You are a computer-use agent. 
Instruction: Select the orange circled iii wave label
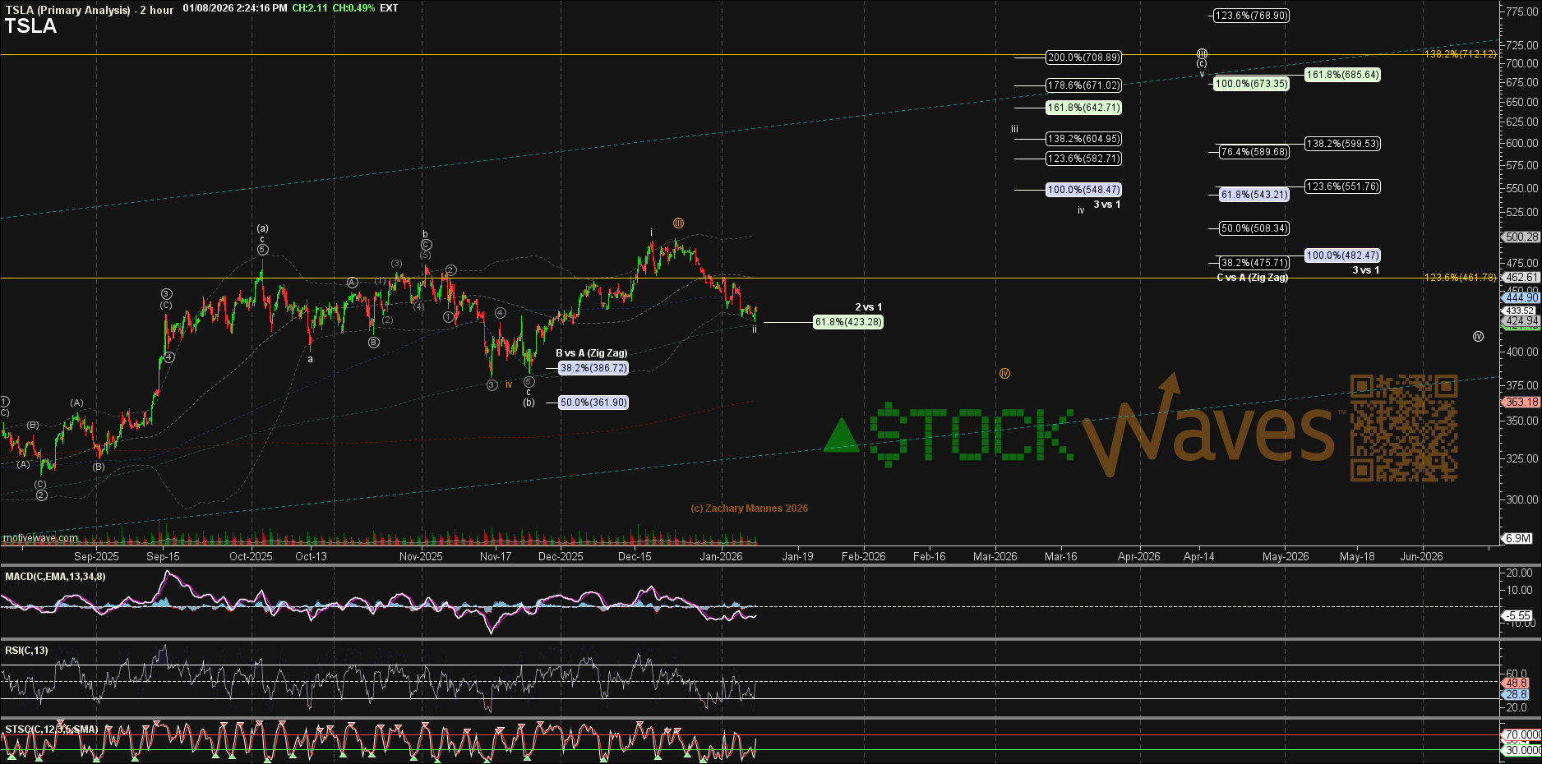pyautogui.click(x=678, y=223)
